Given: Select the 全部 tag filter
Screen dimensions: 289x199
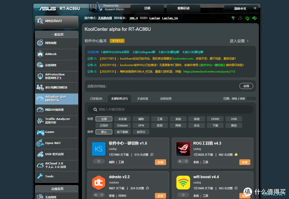Looking at the screenshot, I should point(104,119).
